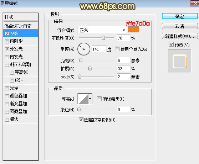Click the size value field 2
199x164 pixels.
[x=124, y=77]
